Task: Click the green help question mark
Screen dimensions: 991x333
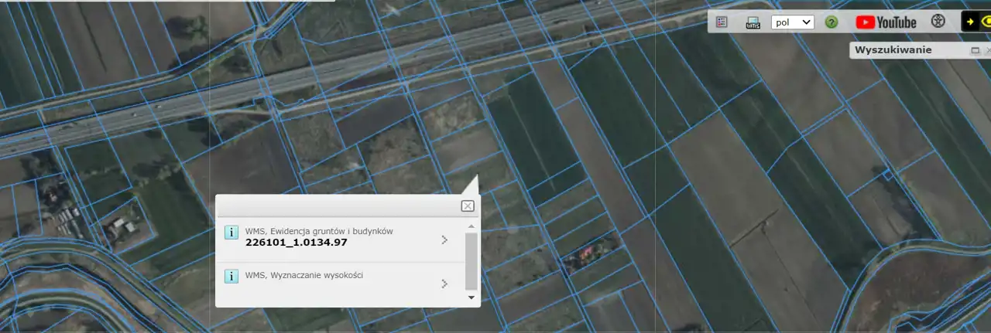Action: click(x=832, y=22)
